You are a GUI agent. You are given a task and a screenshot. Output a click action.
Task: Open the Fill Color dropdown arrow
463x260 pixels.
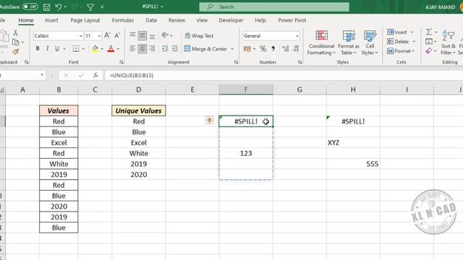pyautogui.click(x=102, y=49)
